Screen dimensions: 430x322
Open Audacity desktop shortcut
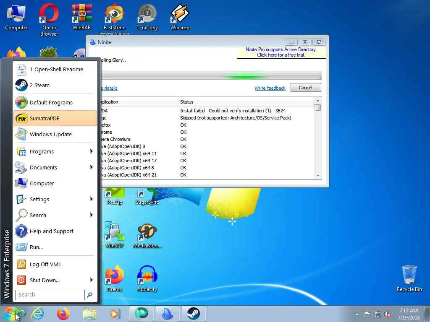click(147, 279)
